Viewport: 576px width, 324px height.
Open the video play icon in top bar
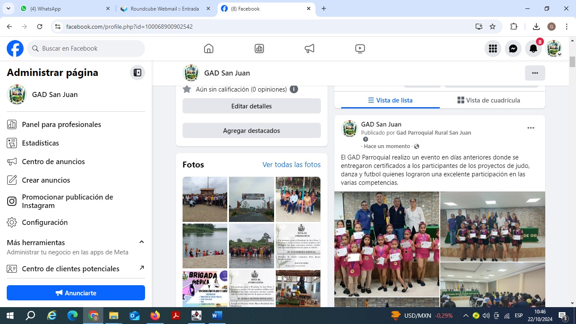[360, 49]
